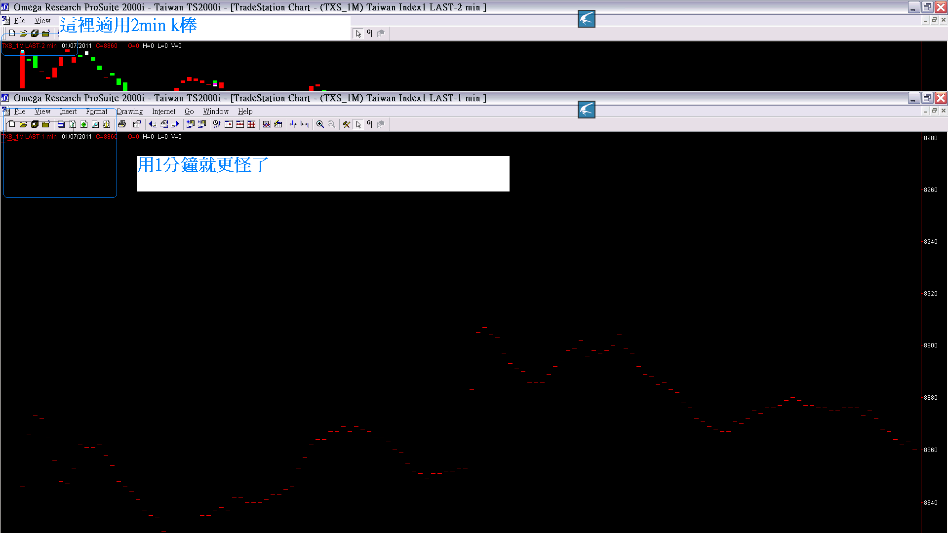Click Print icon in 1 min chart toolbar
The width and height of the screenshot is (948, 533).
pos(122,124)
